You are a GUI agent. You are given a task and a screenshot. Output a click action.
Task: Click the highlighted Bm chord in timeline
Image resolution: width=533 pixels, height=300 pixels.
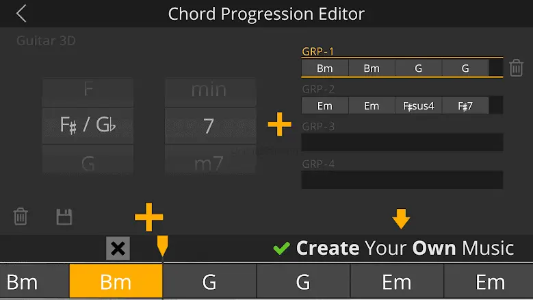pyautogui.click(x=116, y=282)
